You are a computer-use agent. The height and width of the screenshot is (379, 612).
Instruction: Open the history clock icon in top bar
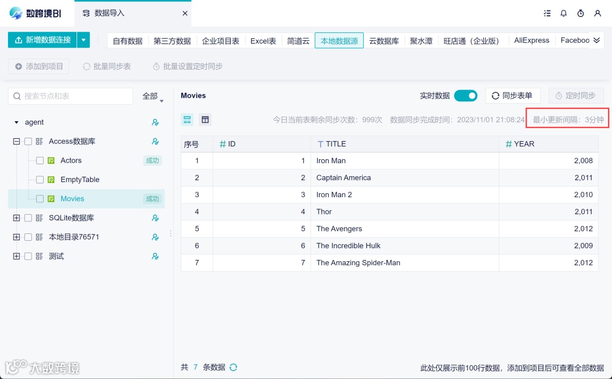(x=580, y=13)
